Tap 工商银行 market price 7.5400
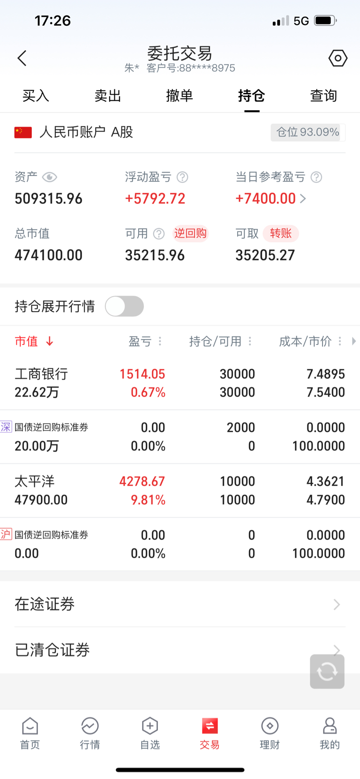This screenshot has width=360, height=779. (x=326, y=392)
